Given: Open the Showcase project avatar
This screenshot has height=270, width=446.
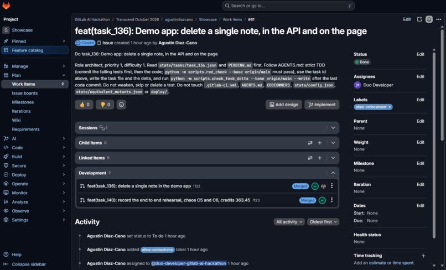Looking at the screenshot, I should 6,30.
